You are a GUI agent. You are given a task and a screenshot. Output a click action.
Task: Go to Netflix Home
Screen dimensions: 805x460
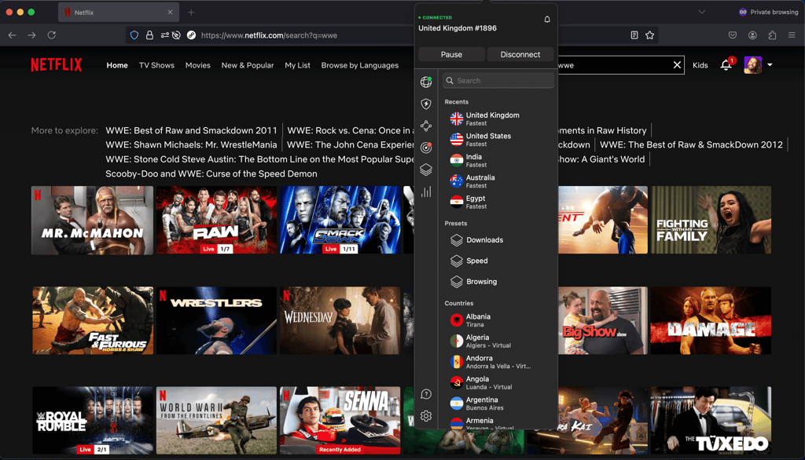pyautogui.click(x=117, y=65)
